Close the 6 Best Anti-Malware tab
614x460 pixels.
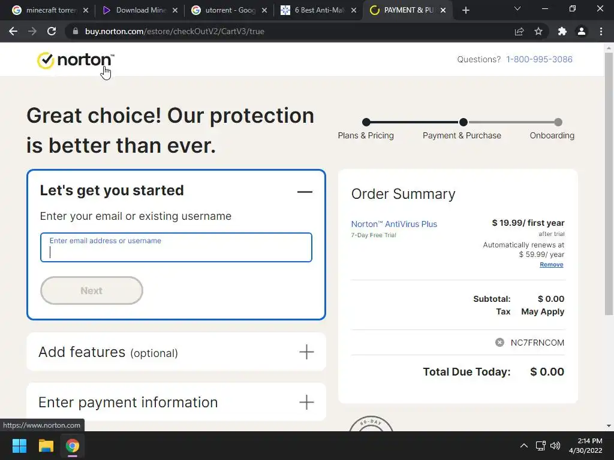tap(354, 10)
